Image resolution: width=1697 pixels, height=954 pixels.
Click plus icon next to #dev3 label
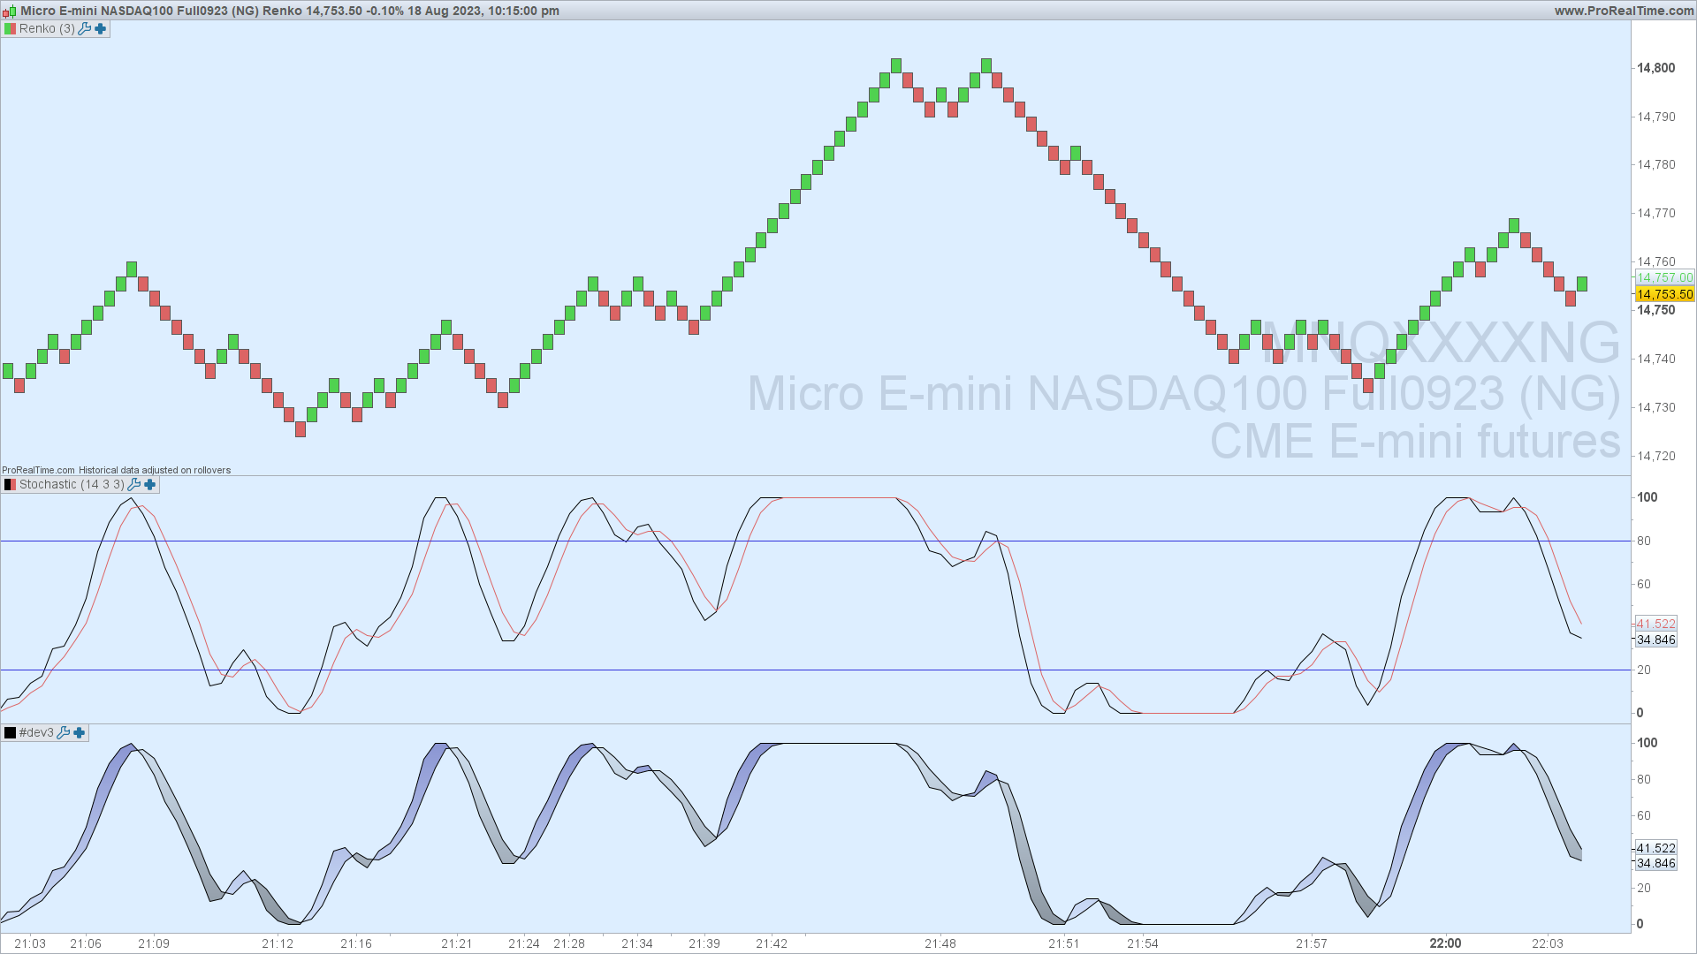pos(80,733)
